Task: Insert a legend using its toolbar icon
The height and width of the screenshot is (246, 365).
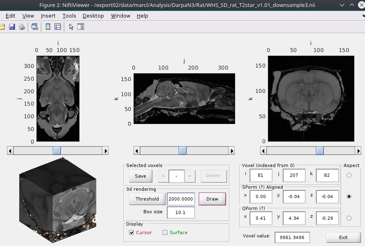Action: (59, 26)
